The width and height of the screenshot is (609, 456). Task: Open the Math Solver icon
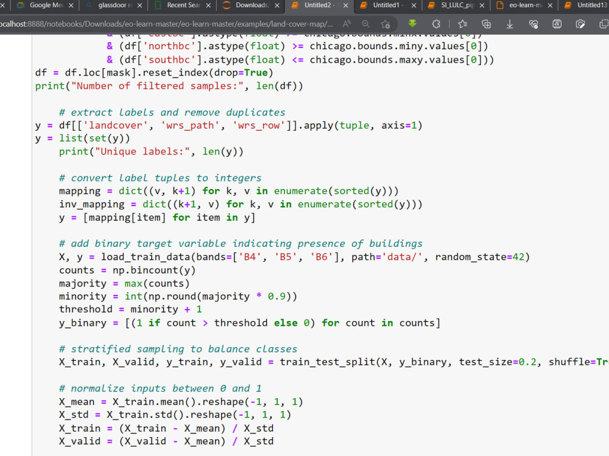click(x=557, y=24)
